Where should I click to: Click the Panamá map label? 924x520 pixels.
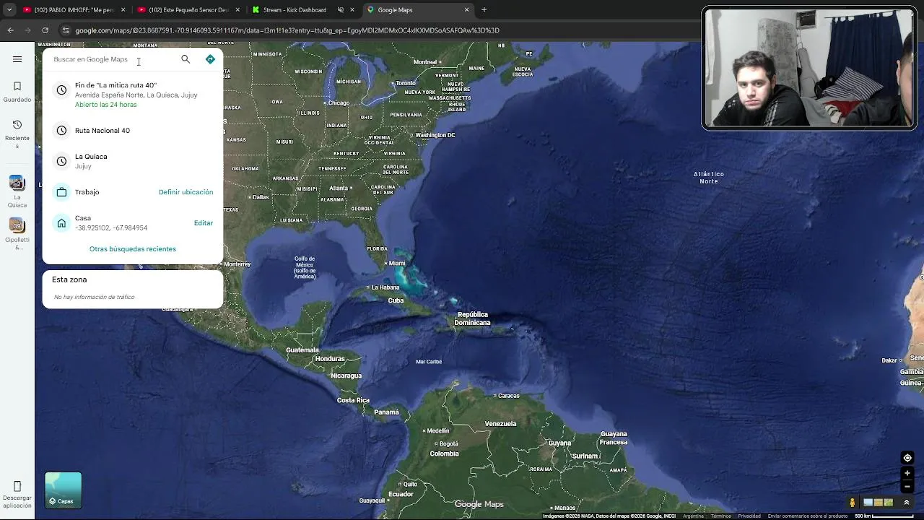click(x=386, y=412)
